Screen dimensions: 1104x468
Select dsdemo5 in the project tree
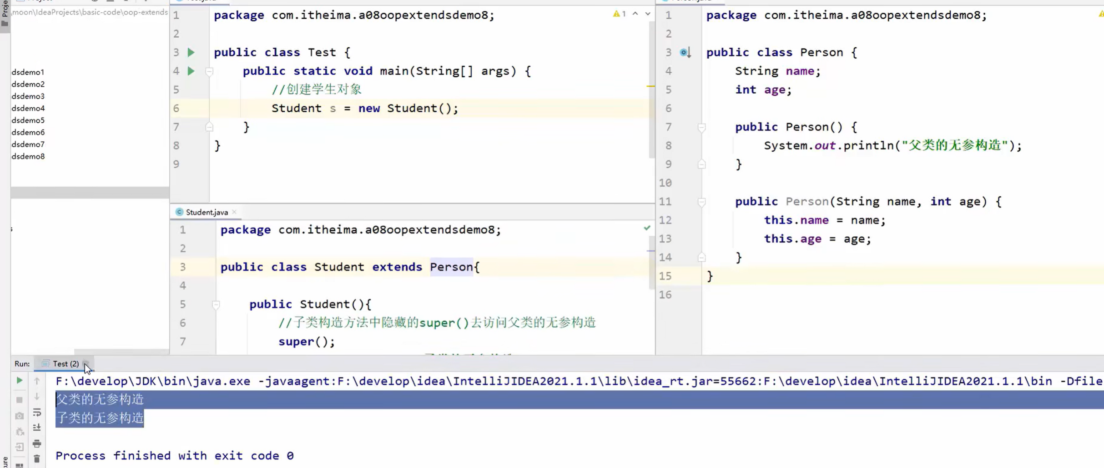click(x=28, y=120)
